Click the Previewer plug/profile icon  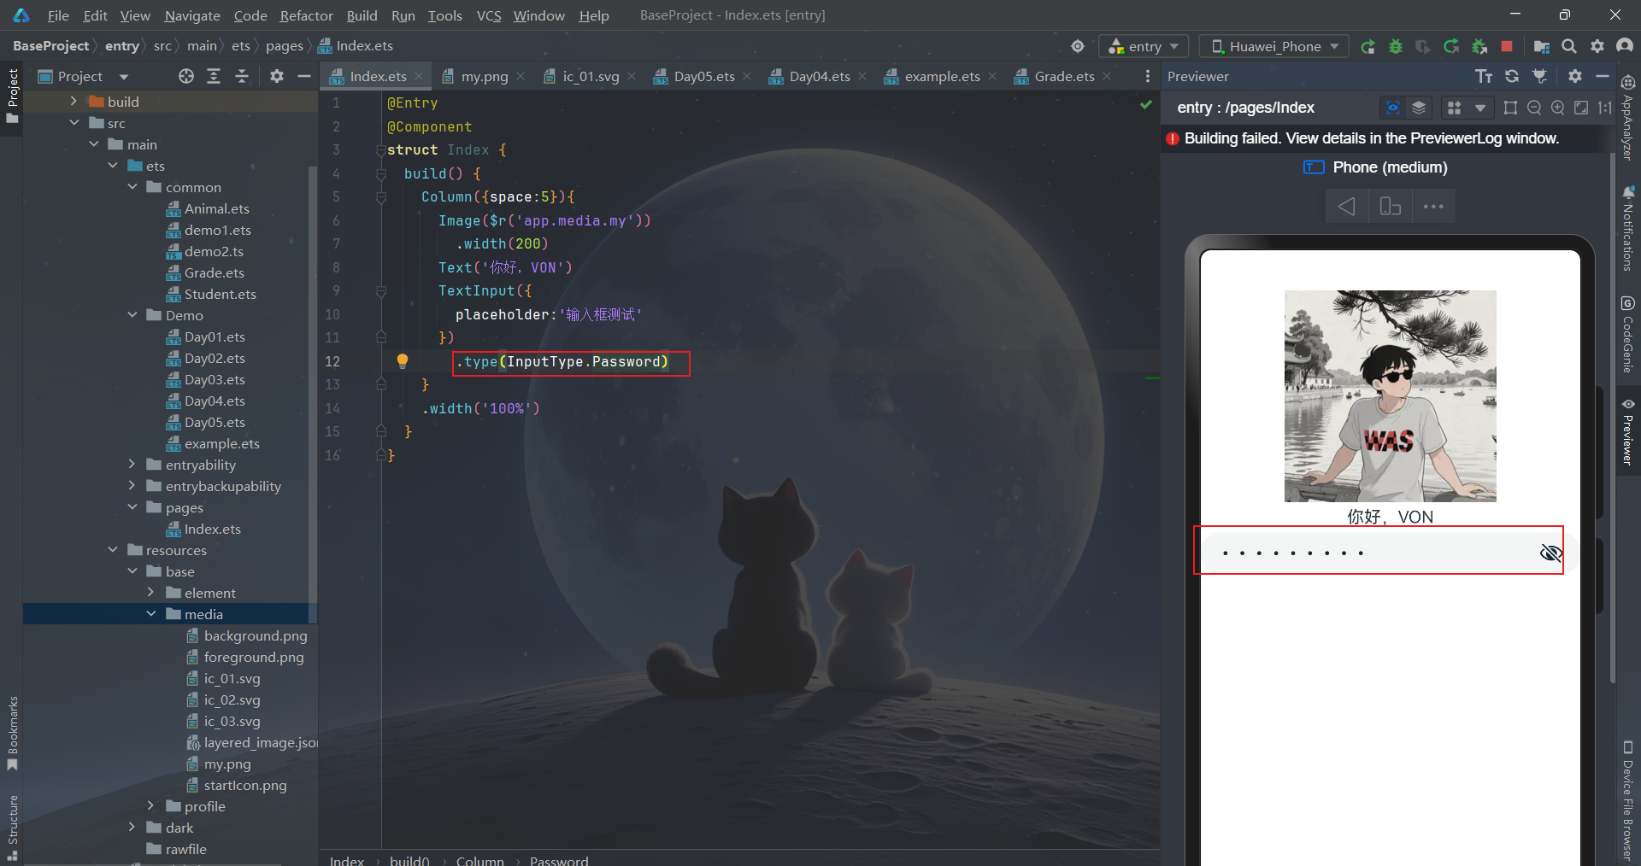click(x=1540, y=76)
